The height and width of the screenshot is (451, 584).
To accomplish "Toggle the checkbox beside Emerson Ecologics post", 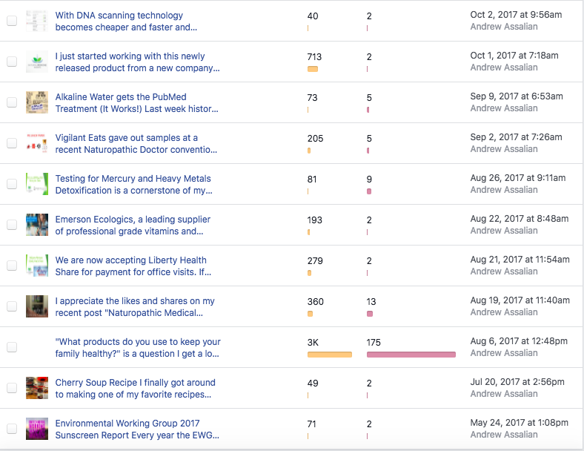I will point(12,225).
